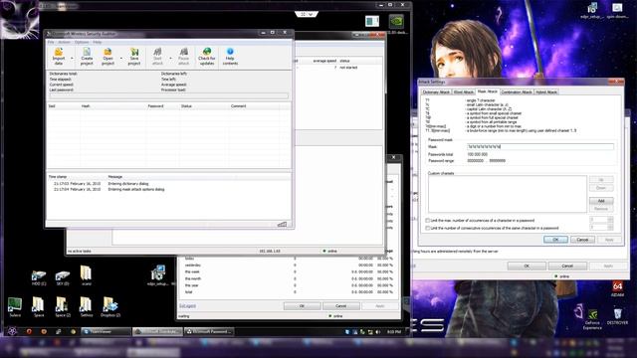Image resolution: width=637 pixels, height=358 pixels.
Task: Click the AIDA64 desktop icon
Action: 617,288
